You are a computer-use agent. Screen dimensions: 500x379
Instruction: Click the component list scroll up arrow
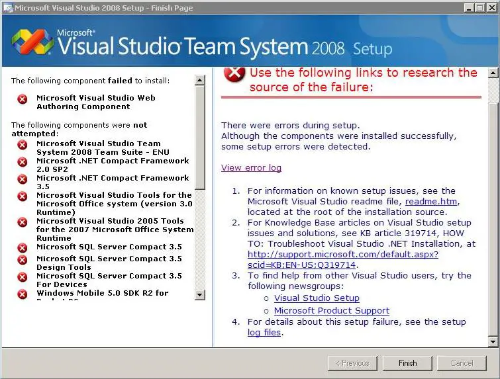(199, 80)
